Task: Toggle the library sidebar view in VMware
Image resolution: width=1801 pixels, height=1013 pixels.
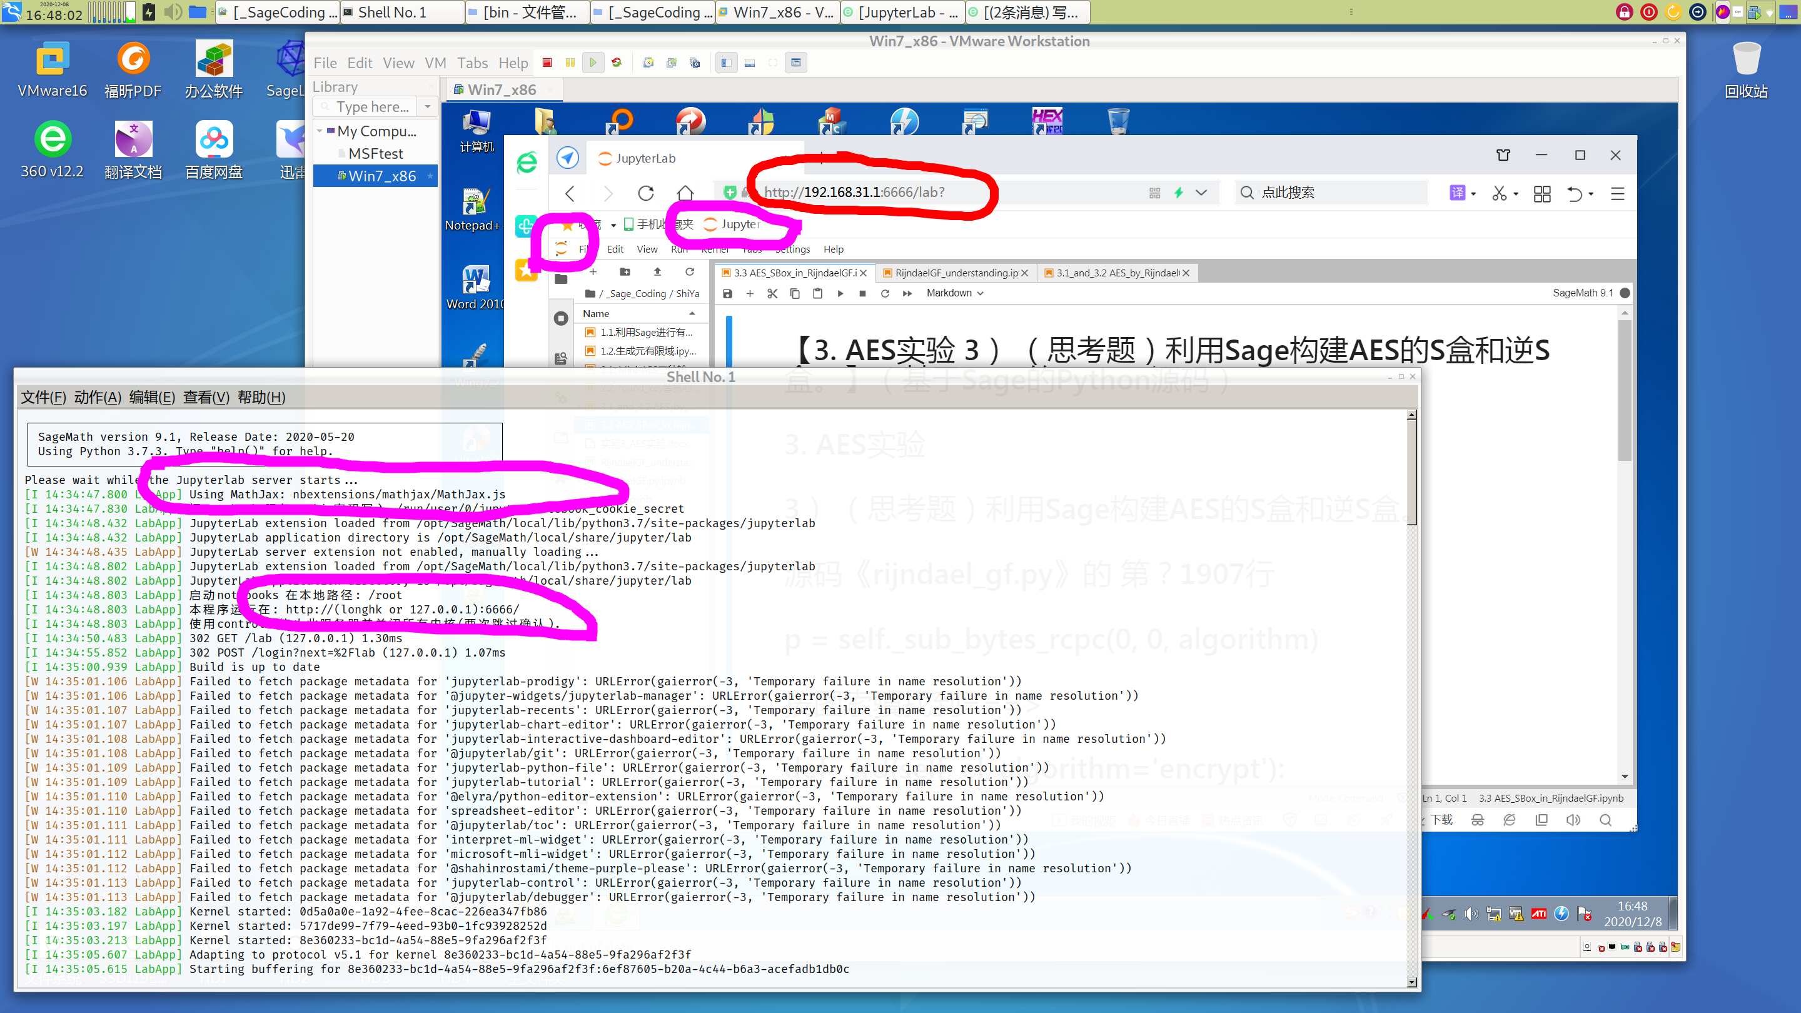Action: (725, 63)
